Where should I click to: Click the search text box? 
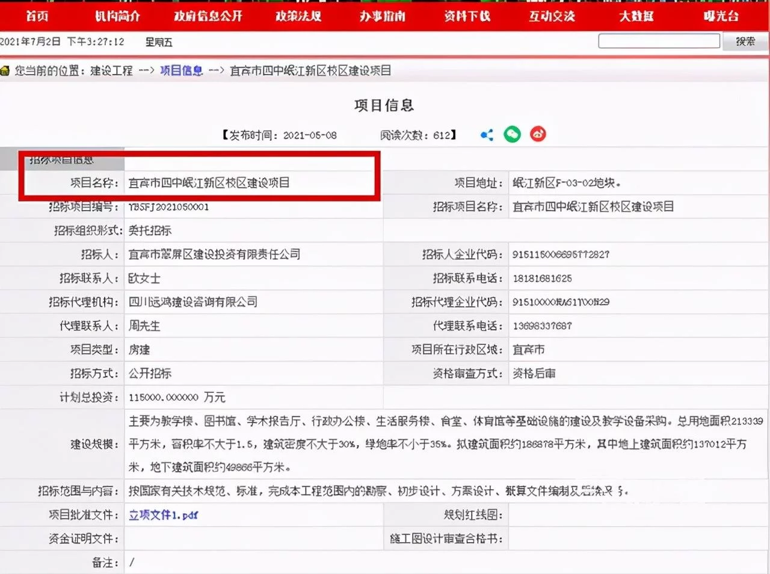659,41
